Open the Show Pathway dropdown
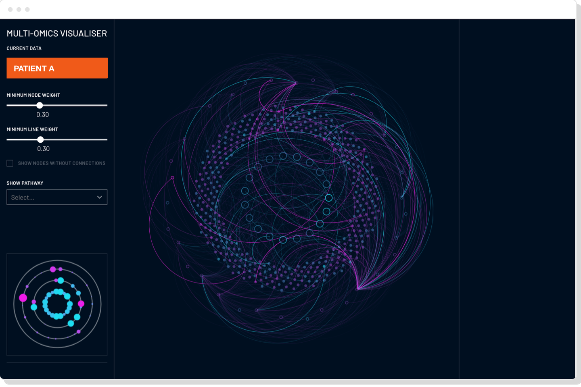This screenshot has height=387, width=581. click(57, 197)
